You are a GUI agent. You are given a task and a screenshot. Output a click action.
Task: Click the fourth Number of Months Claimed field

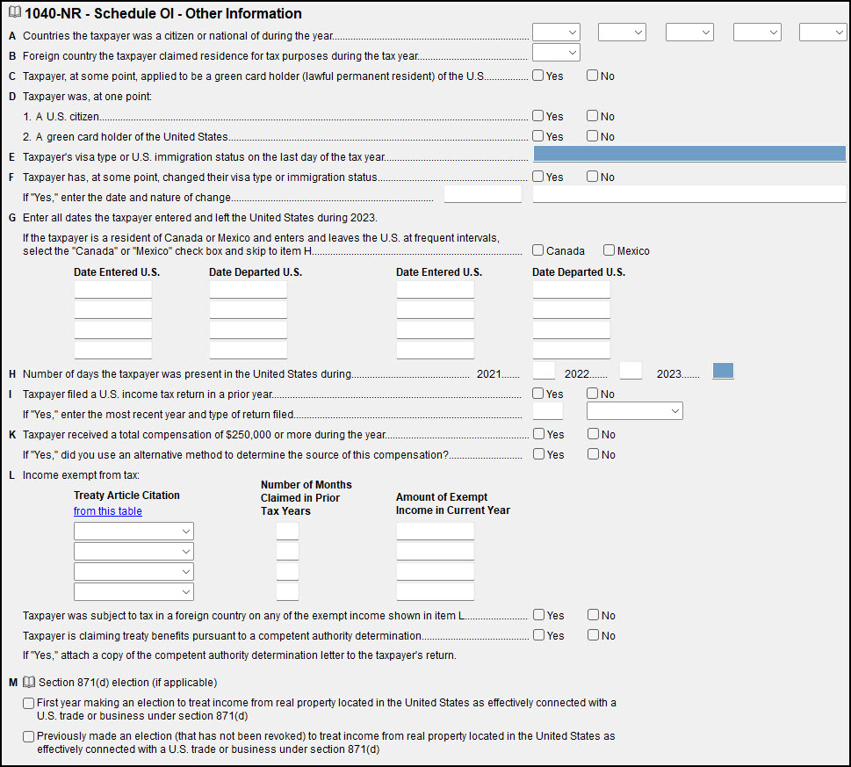pyautogui.click(x=288, y=591)
